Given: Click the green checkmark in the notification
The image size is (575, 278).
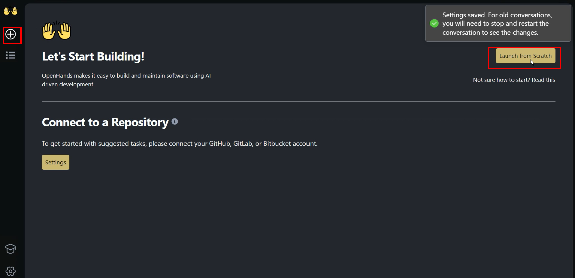Looking at the screenshot, I should pyautogui.click(x=434, y=23).
